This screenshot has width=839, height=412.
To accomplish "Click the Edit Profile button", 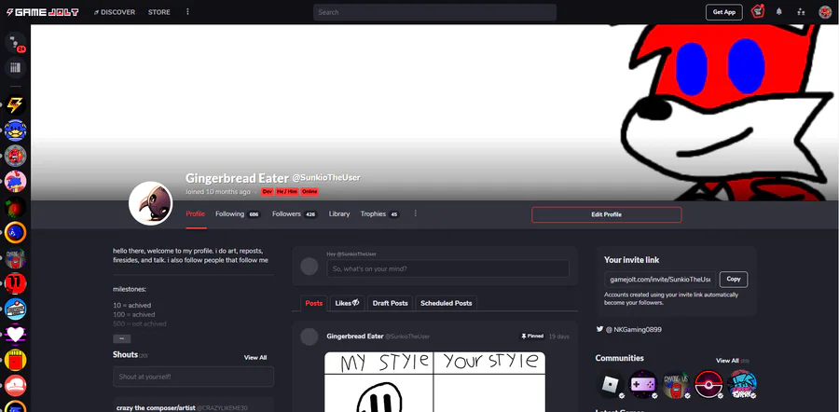I will click(606, 214).
